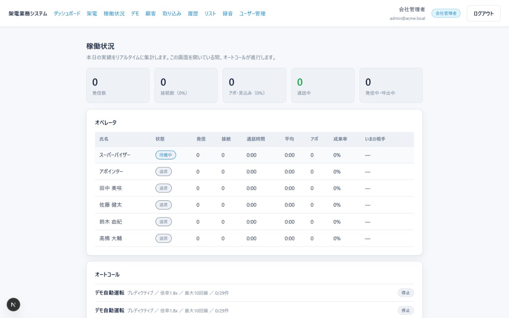
Task: Open ユーザー管理 in the navigation
Action: pos(253,14)
